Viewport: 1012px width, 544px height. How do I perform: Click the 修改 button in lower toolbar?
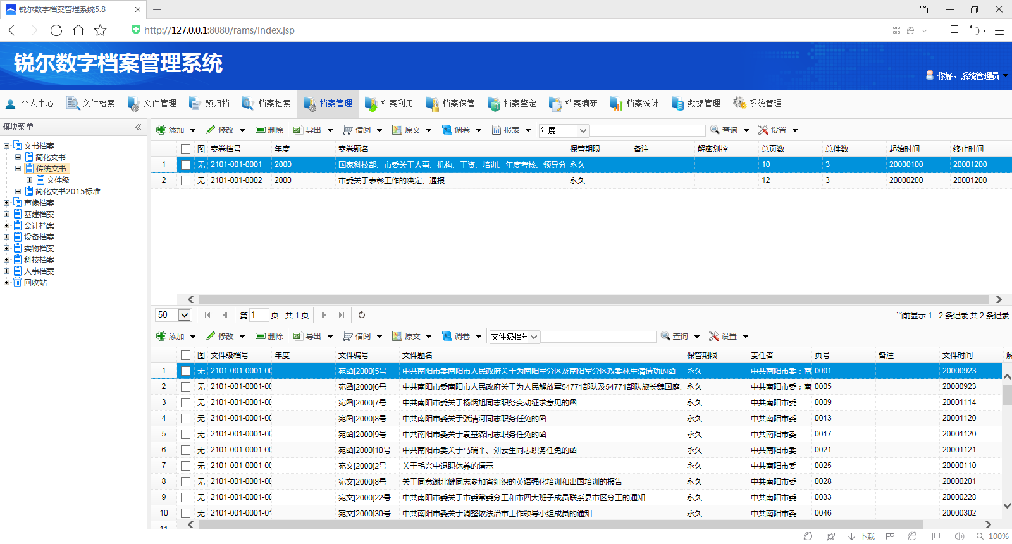coord(220,337)
